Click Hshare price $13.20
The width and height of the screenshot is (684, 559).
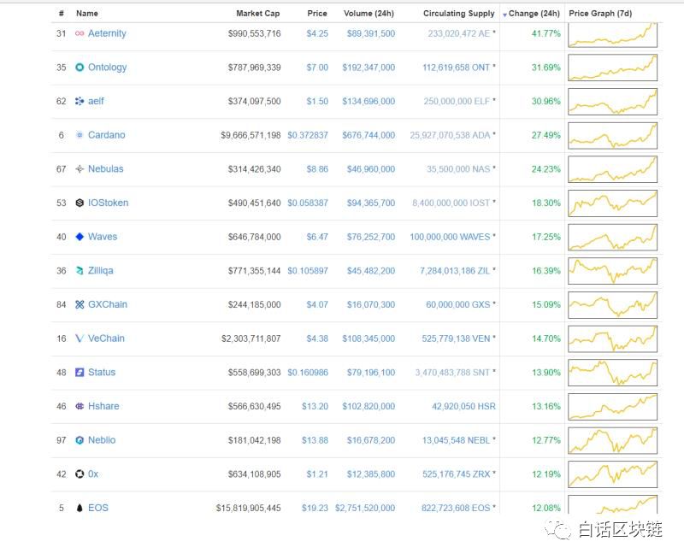[x=315, y=406]
